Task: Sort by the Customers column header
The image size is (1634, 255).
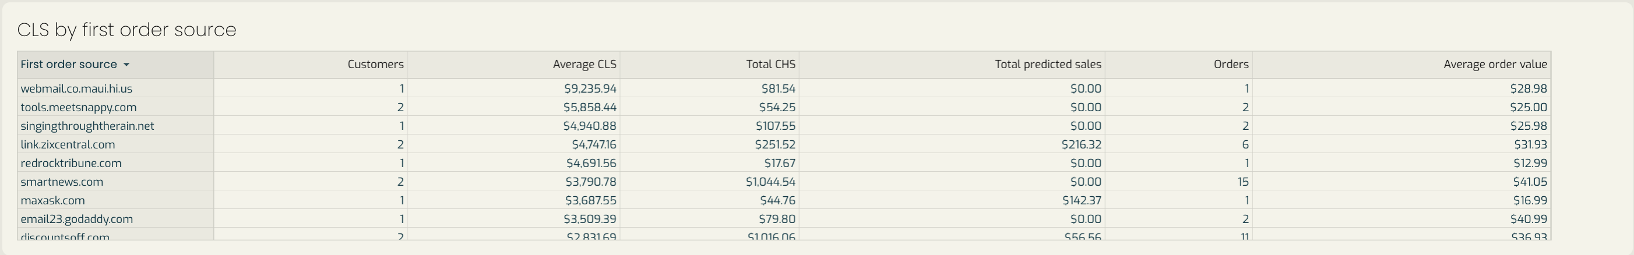Action: coord(311,65)
